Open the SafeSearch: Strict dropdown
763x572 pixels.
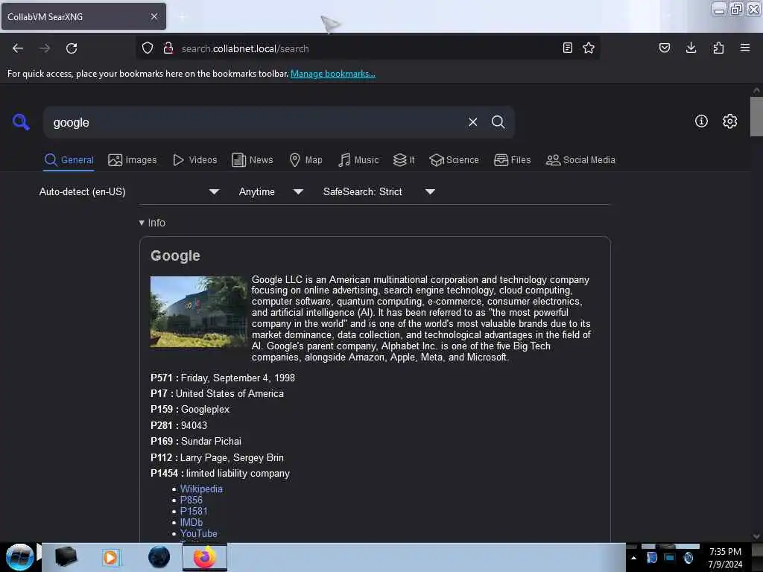[x=379, y=191]
